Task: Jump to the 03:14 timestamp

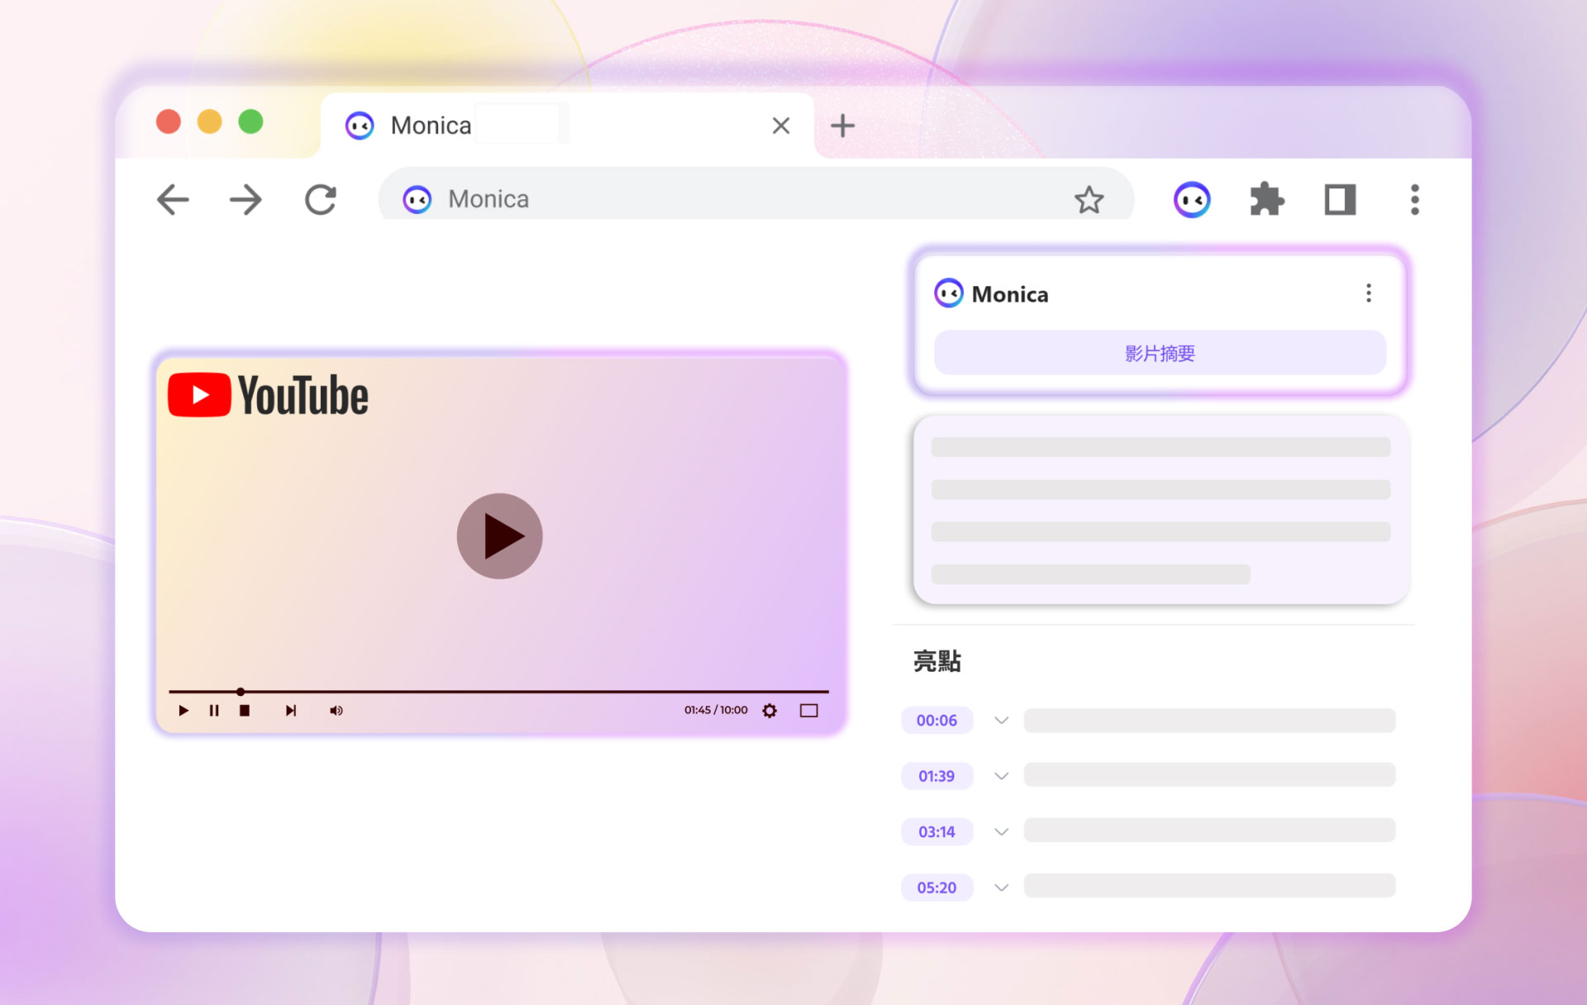Action: 936,832
